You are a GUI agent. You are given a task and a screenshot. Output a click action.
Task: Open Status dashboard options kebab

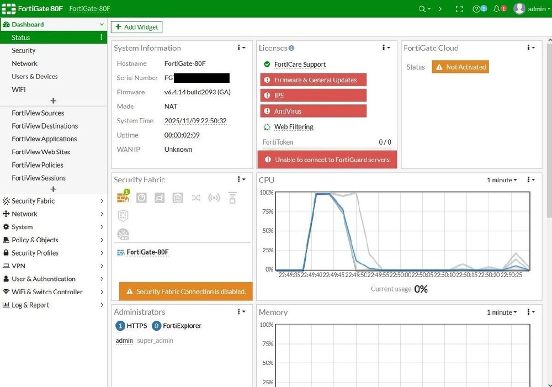[x=102, y=38]
